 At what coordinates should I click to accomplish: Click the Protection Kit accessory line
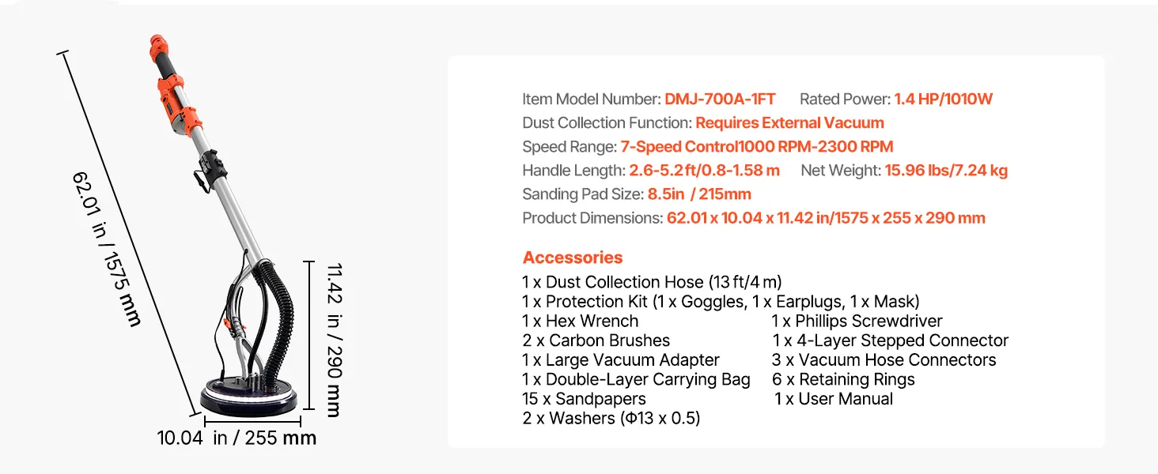[x=721, y=302]
